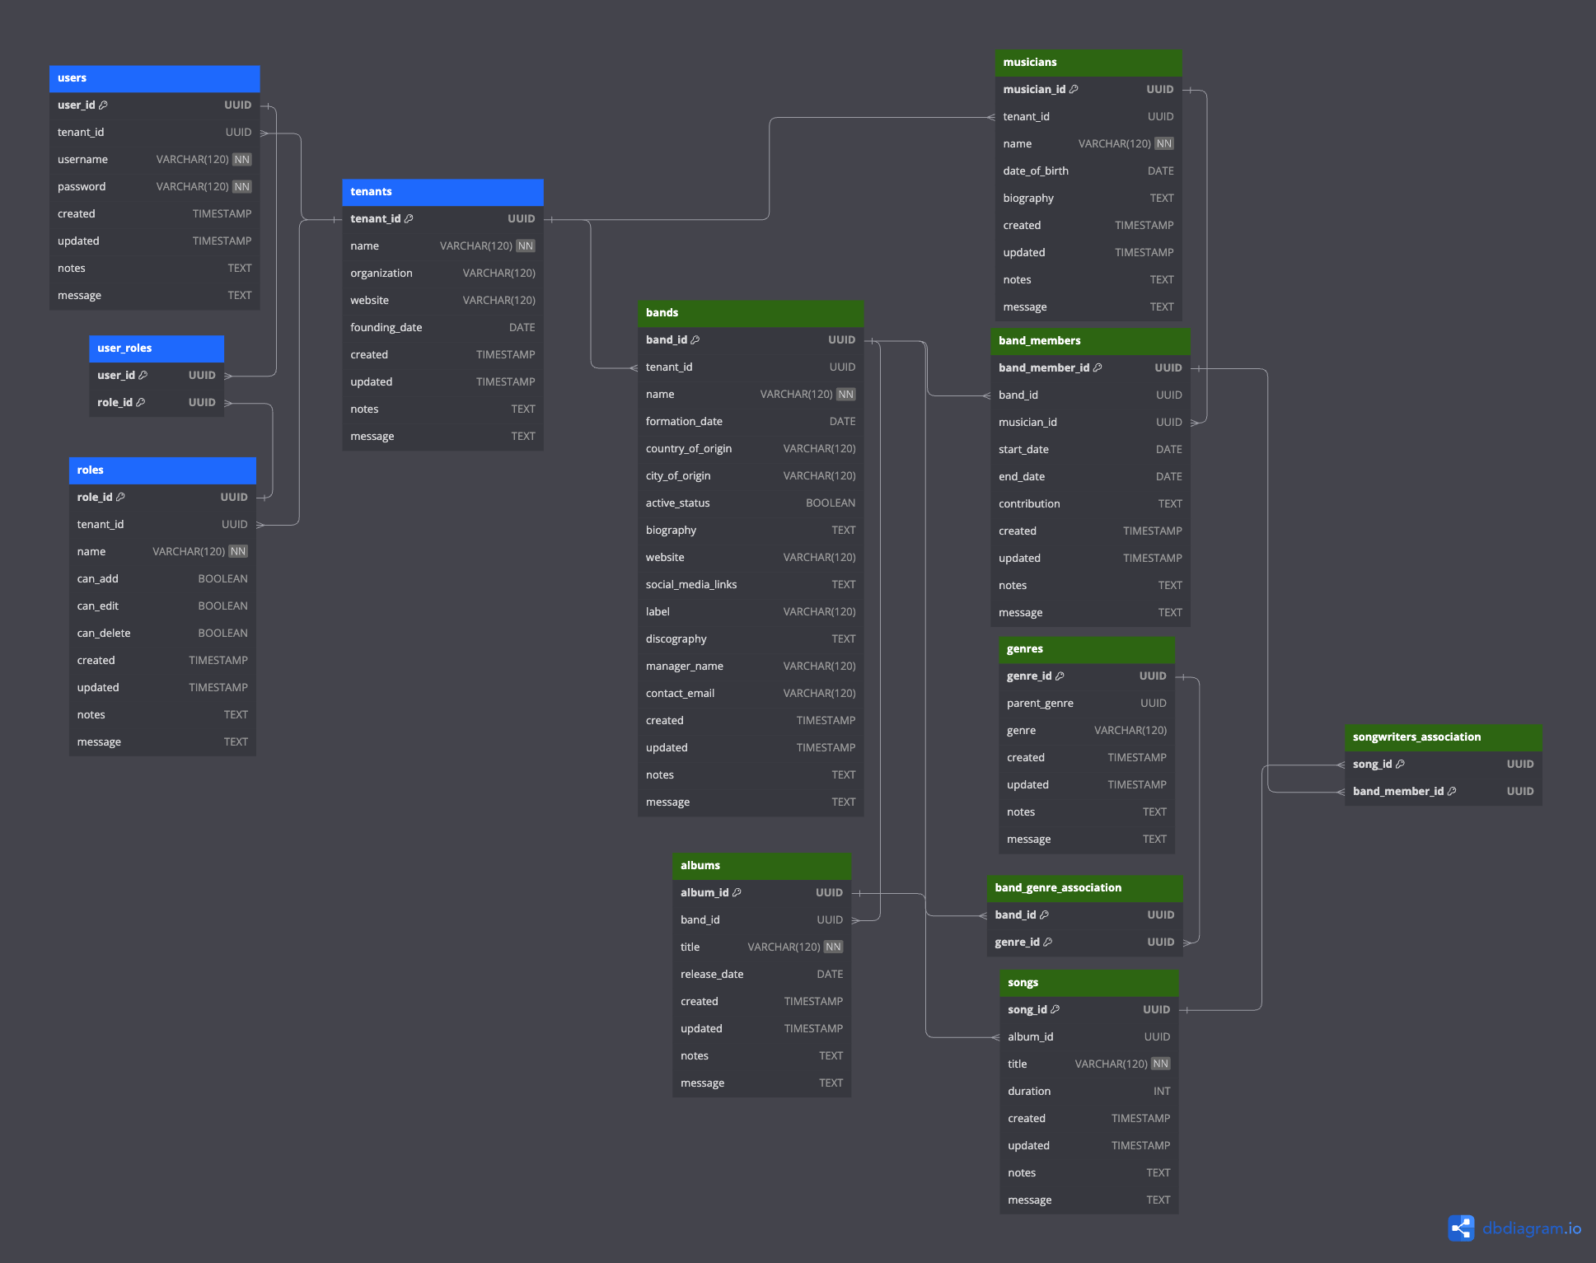
Task: Click the key icon beside song_id in songs
Action: (x=1055, y=1010)
